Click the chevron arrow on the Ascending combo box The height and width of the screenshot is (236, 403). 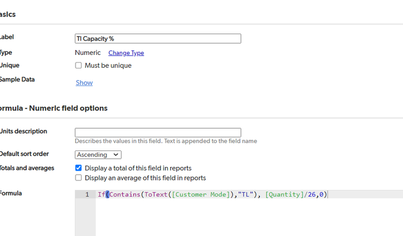click(x=116, y=155)
